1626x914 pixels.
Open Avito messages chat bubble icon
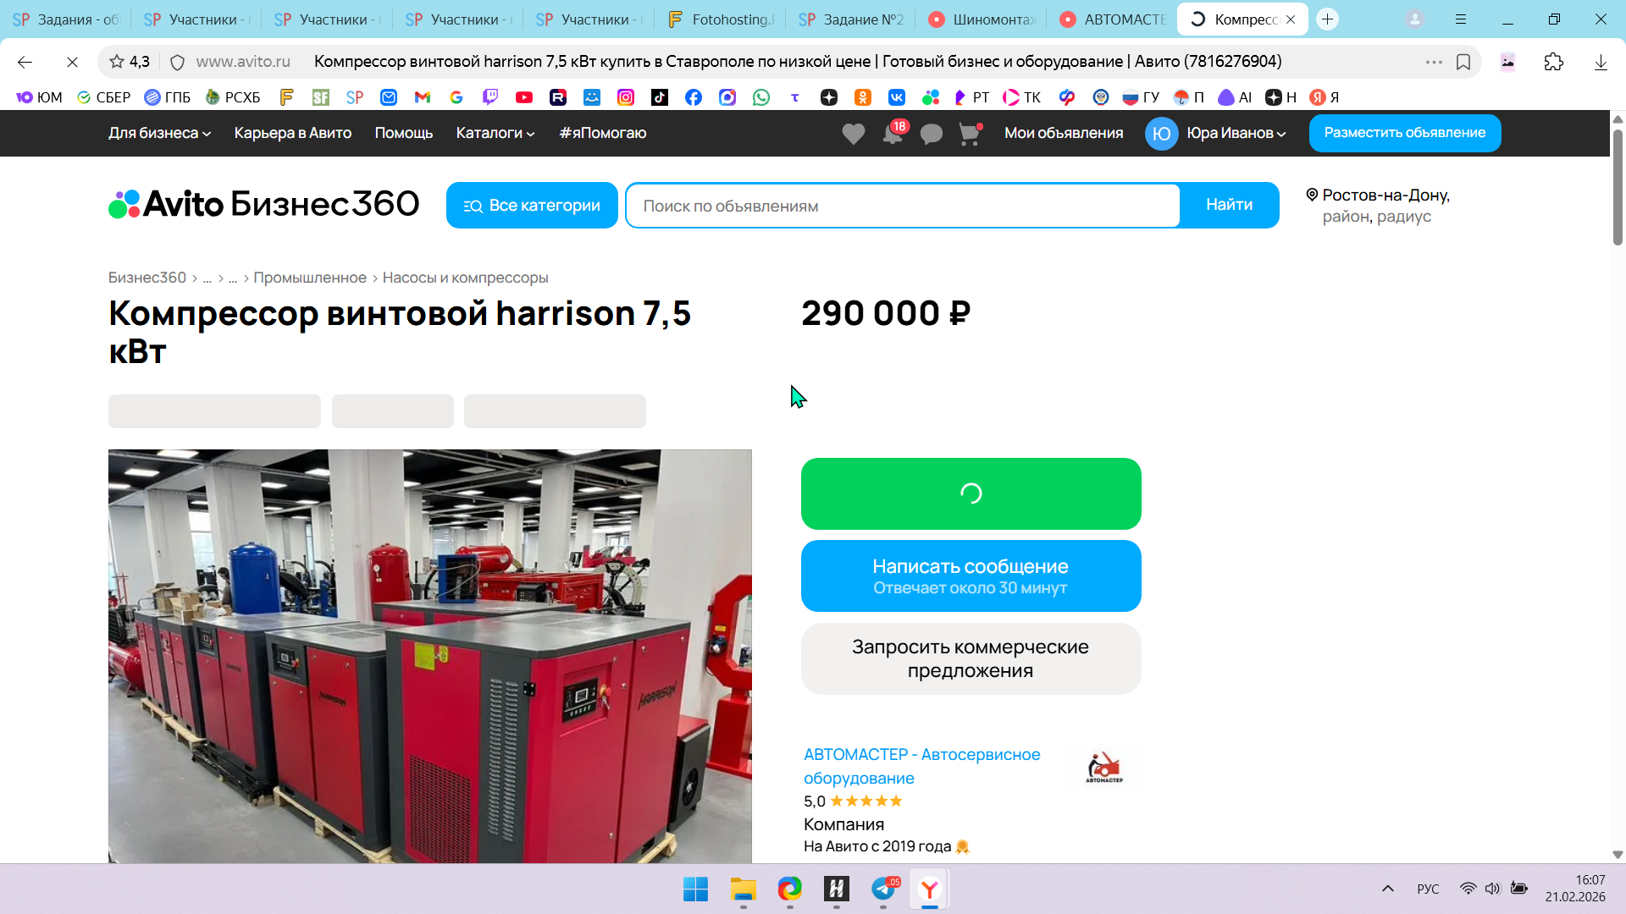coord(931,134)
